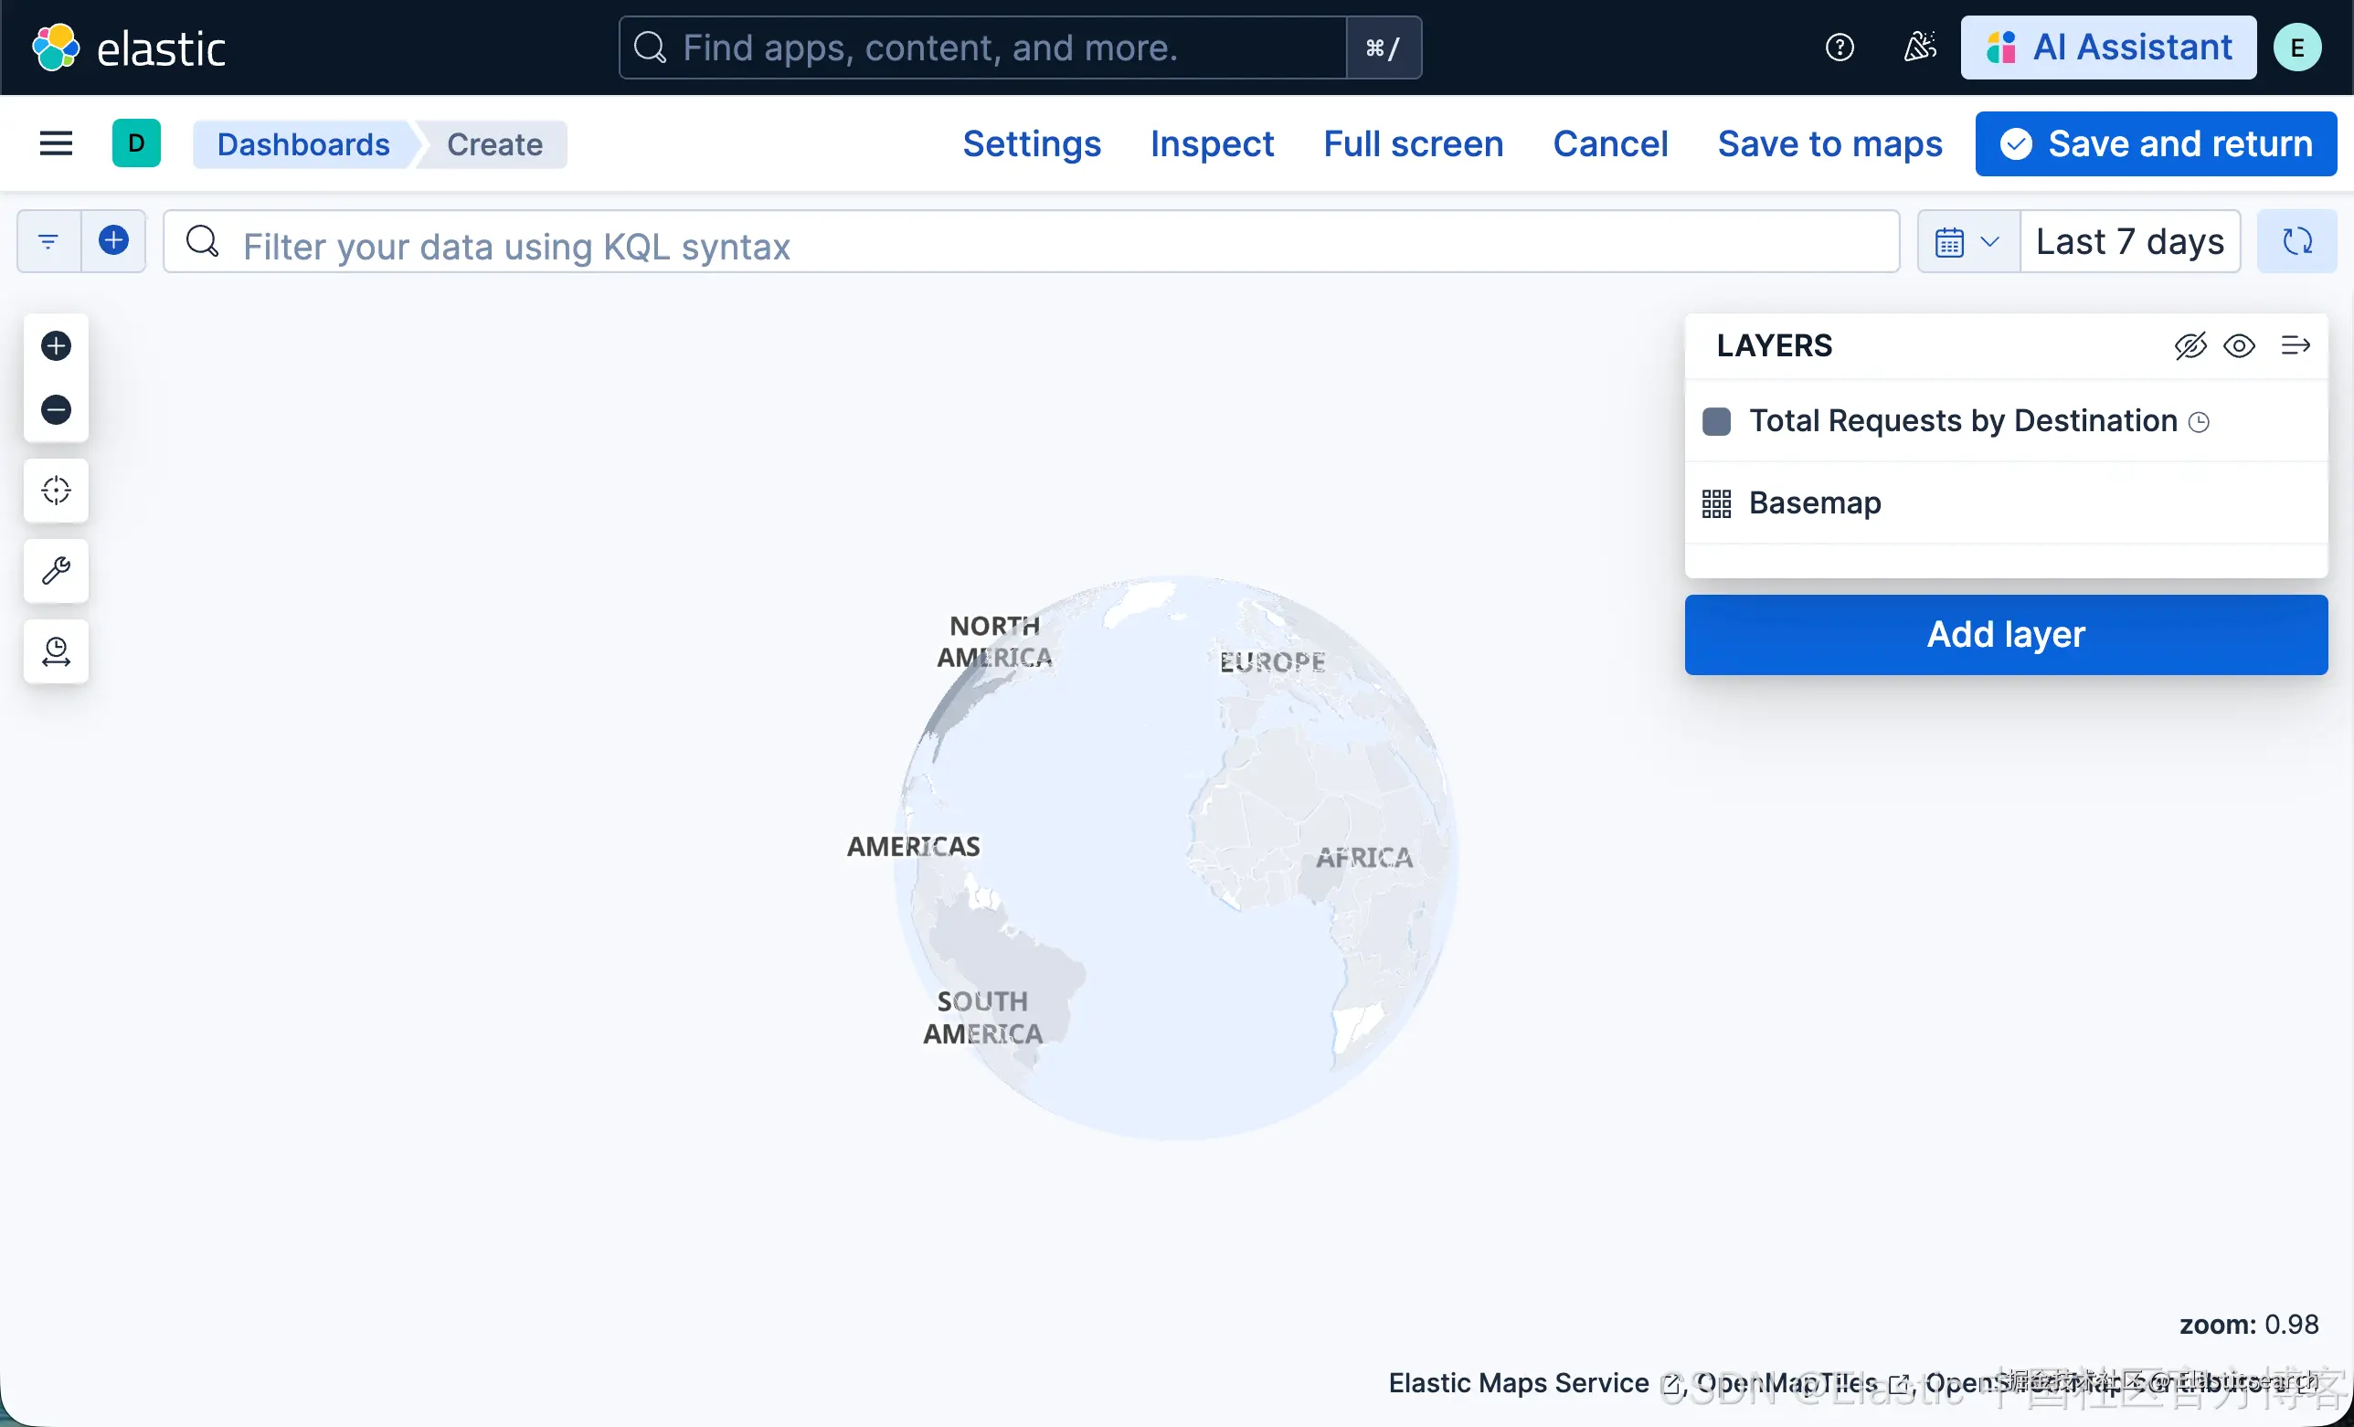Toggle the main navigation hamburger menu
The image size is (2354, 1427).
[56, 144]
